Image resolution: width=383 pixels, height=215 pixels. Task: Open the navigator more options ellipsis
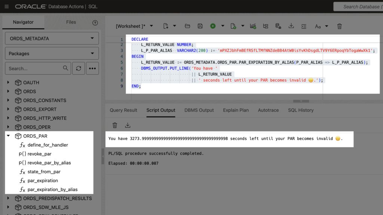[92, 68]
